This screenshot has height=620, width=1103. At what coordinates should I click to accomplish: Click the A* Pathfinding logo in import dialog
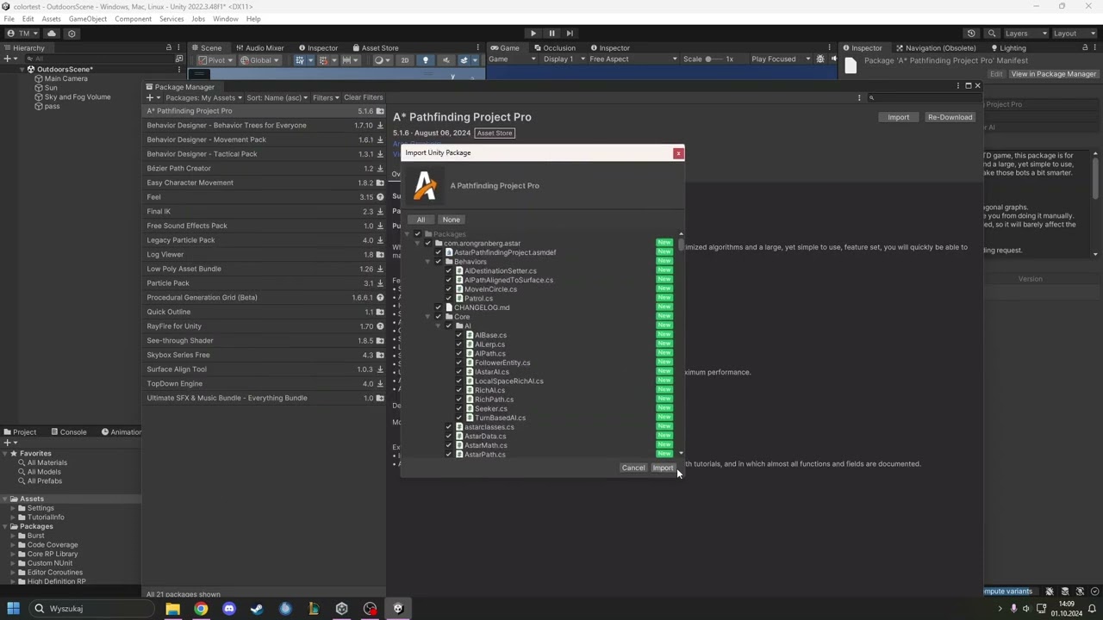[425, 185]
